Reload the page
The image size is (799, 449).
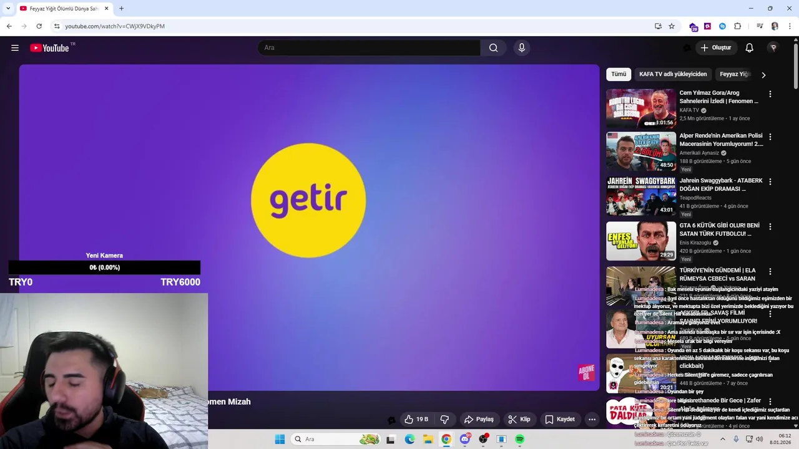point(39,26)
